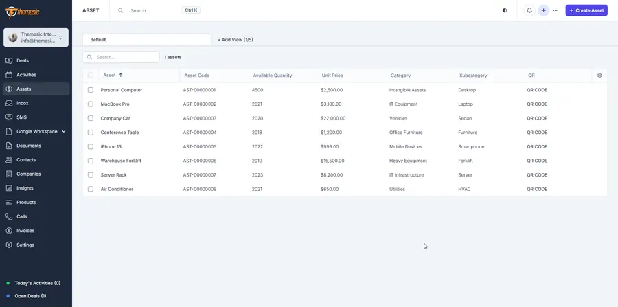
Task: Sort by Category column header
Action: tap(400, 76)
